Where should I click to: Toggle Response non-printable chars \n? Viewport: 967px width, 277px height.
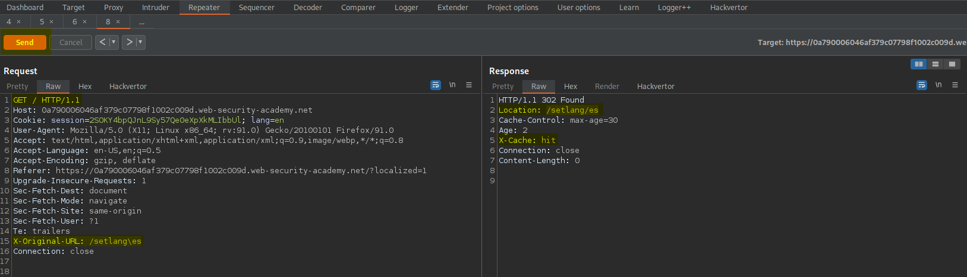(x=938, y=85)
